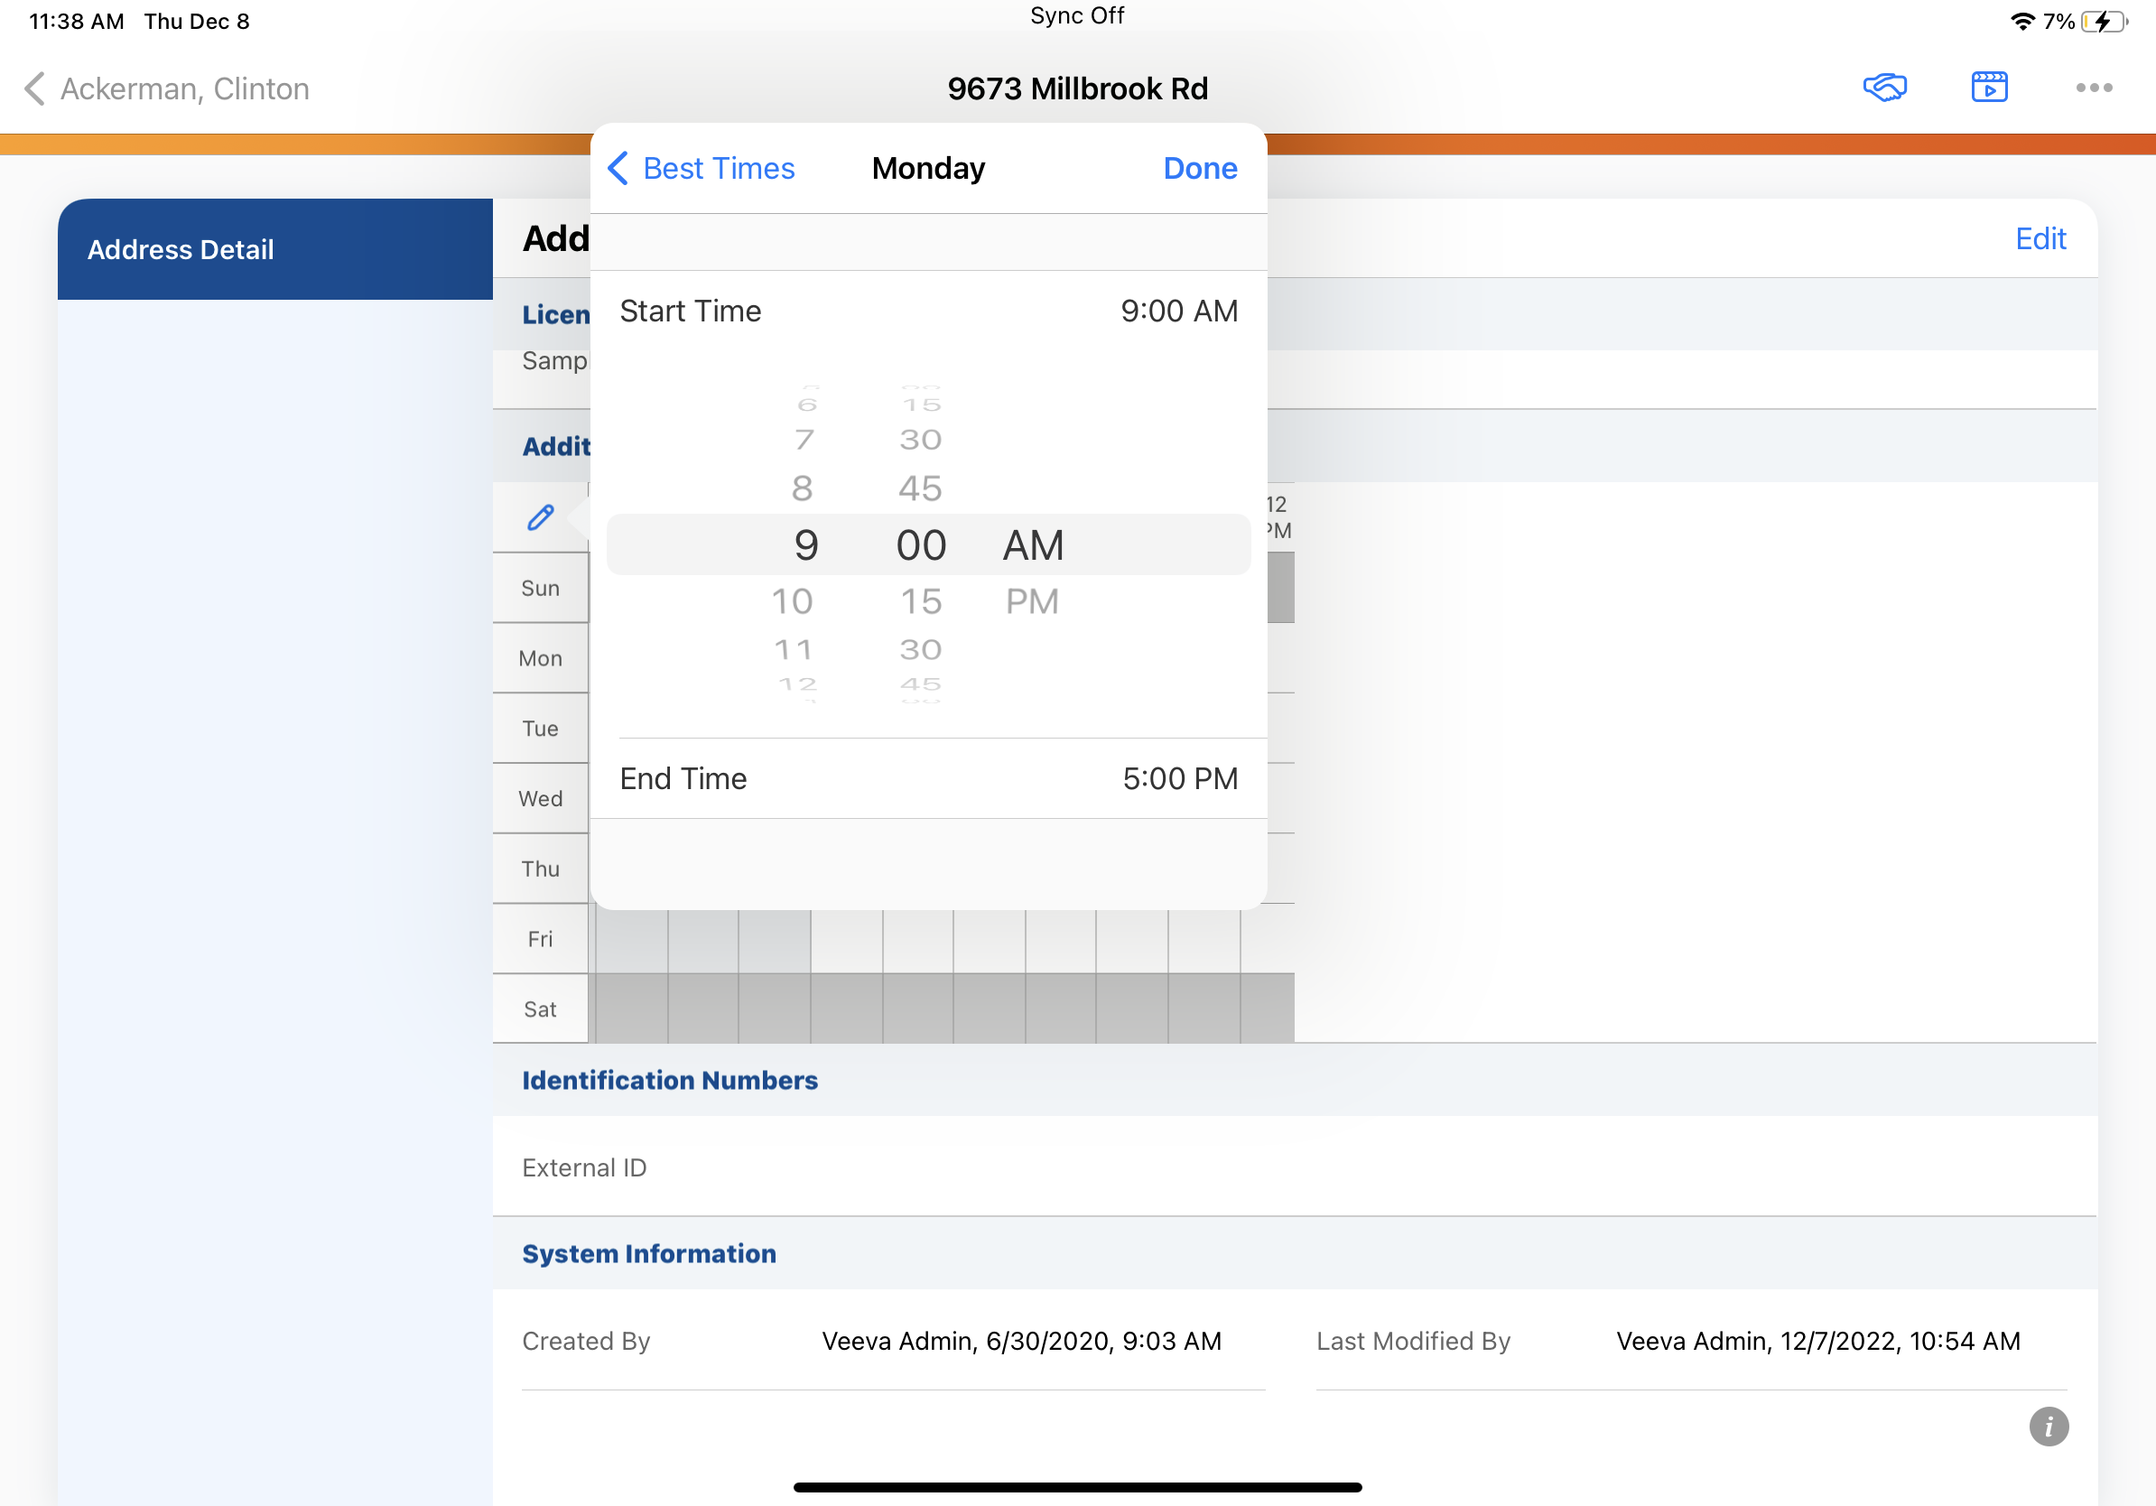
Task: Click the info icon at bottom right
Action: [2048, 1427]
